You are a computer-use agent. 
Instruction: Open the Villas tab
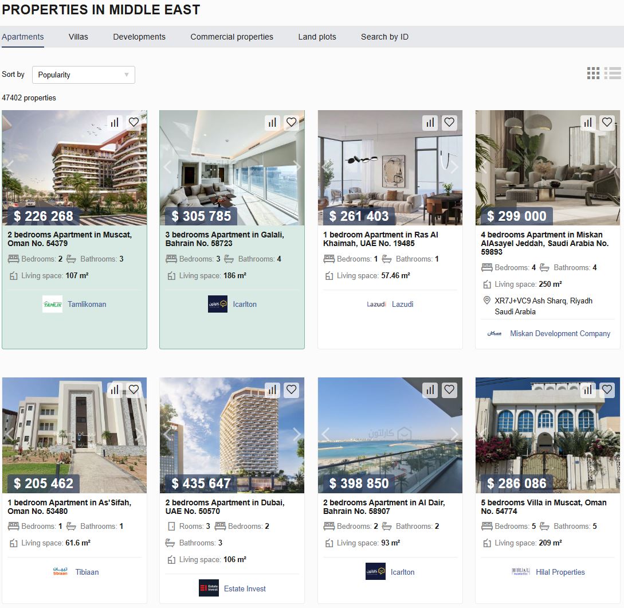[x=78, y=37]
